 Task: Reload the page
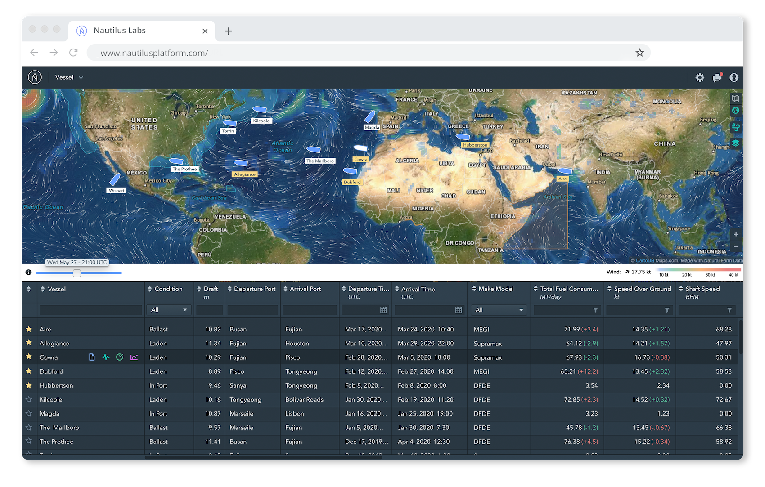point(73,53)
